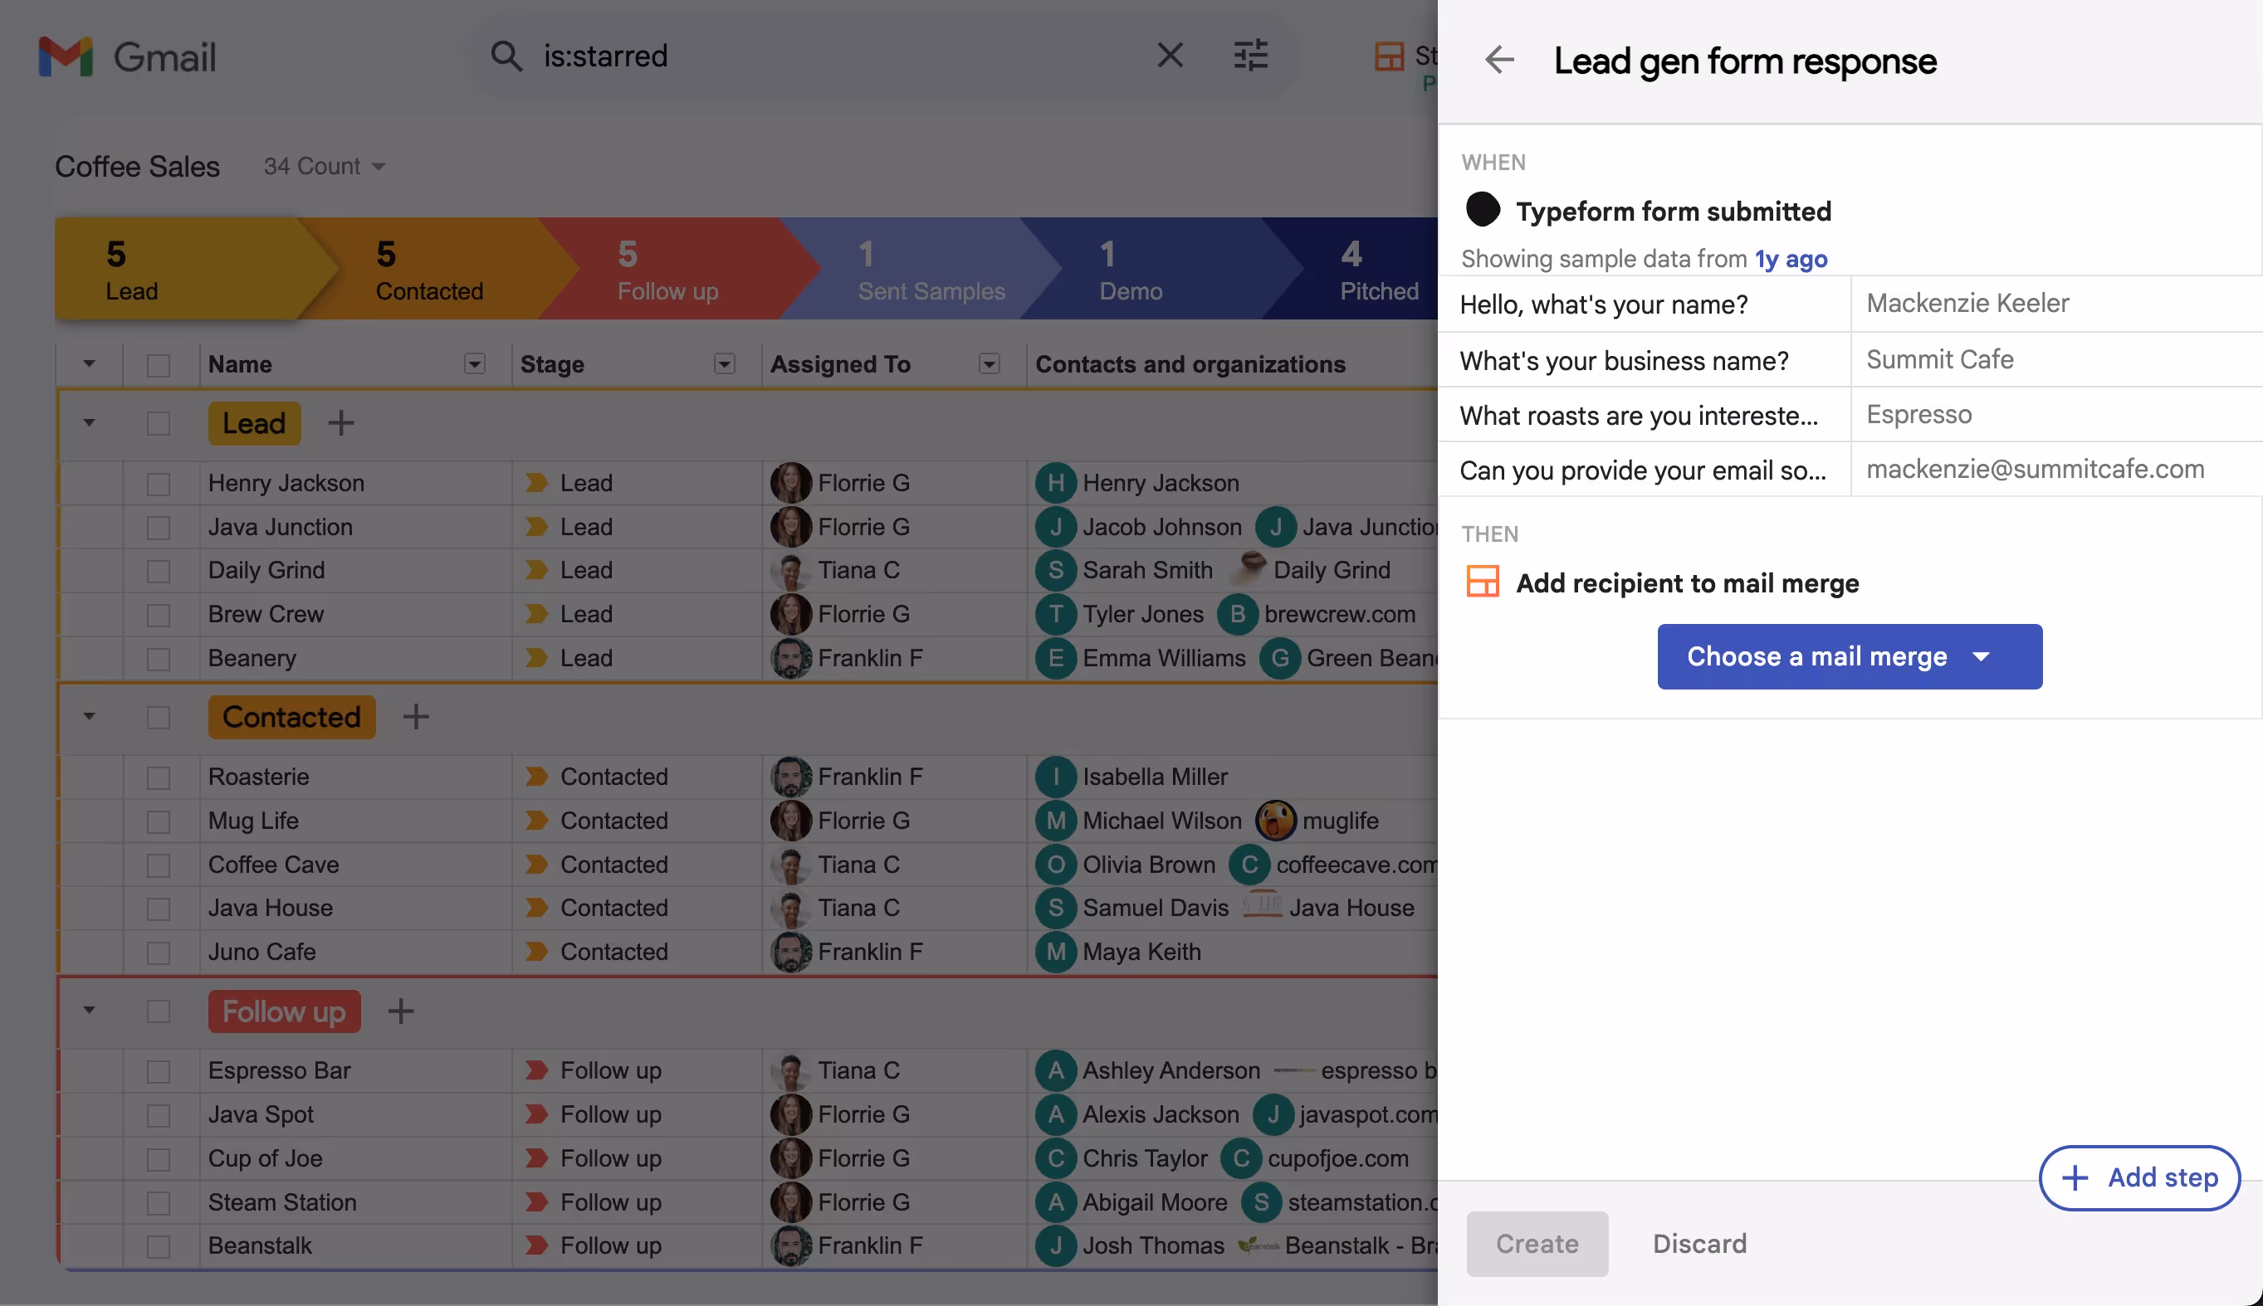Open the Stage column dropdown arrow
The height and width of the screenshot is (1306, 2263).
724,363
